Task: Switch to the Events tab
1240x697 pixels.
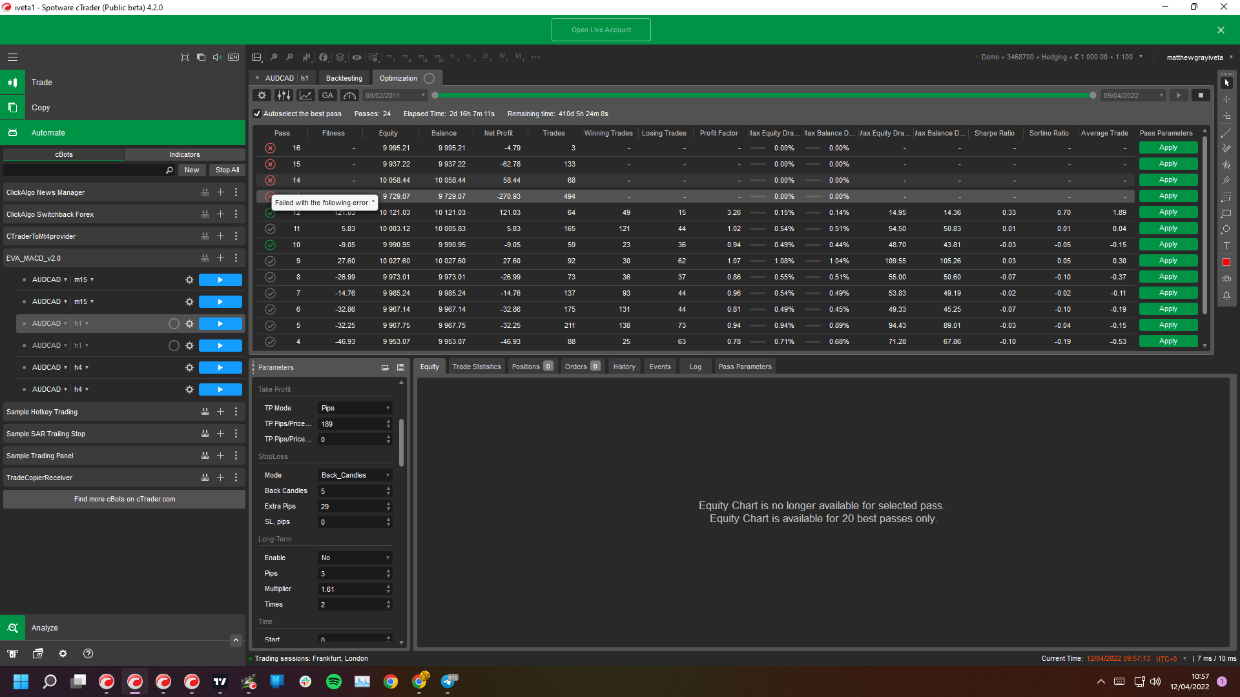Action: click(660, 367)
